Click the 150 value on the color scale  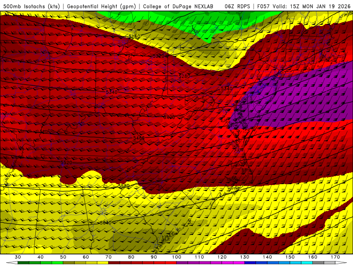point(290,257)
